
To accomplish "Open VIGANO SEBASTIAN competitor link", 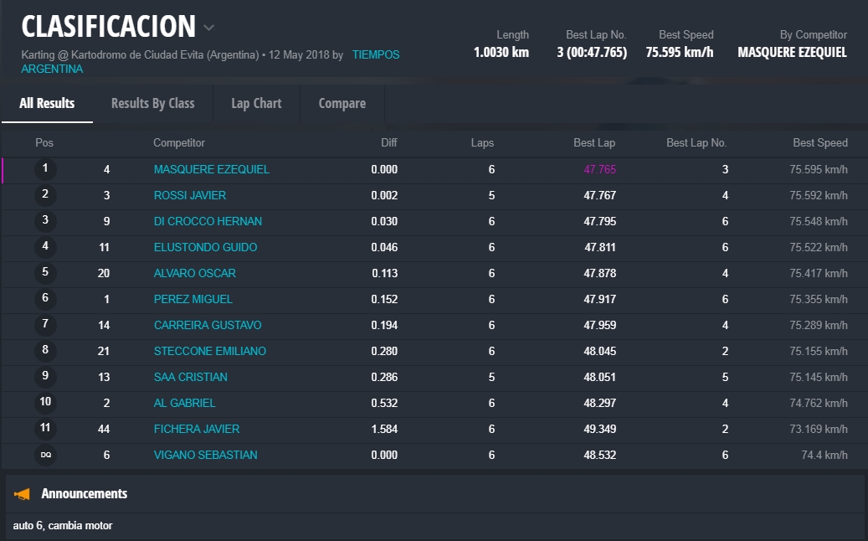I will (205, 455).
